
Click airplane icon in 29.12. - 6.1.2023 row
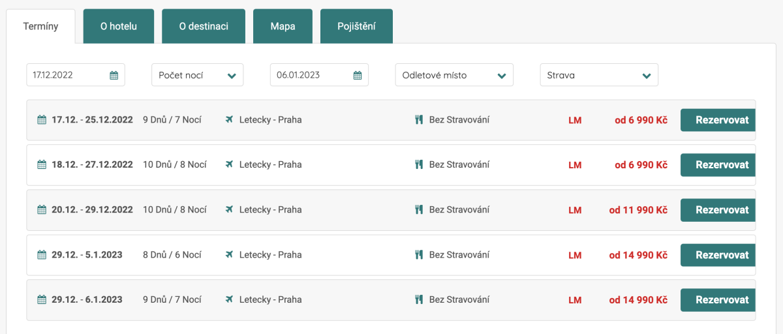click(x=229, y=300)
